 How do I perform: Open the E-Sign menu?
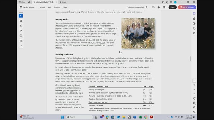pyautogui.click(x=65, y=7)
